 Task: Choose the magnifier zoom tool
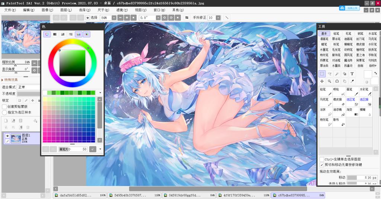pos(329,81)
